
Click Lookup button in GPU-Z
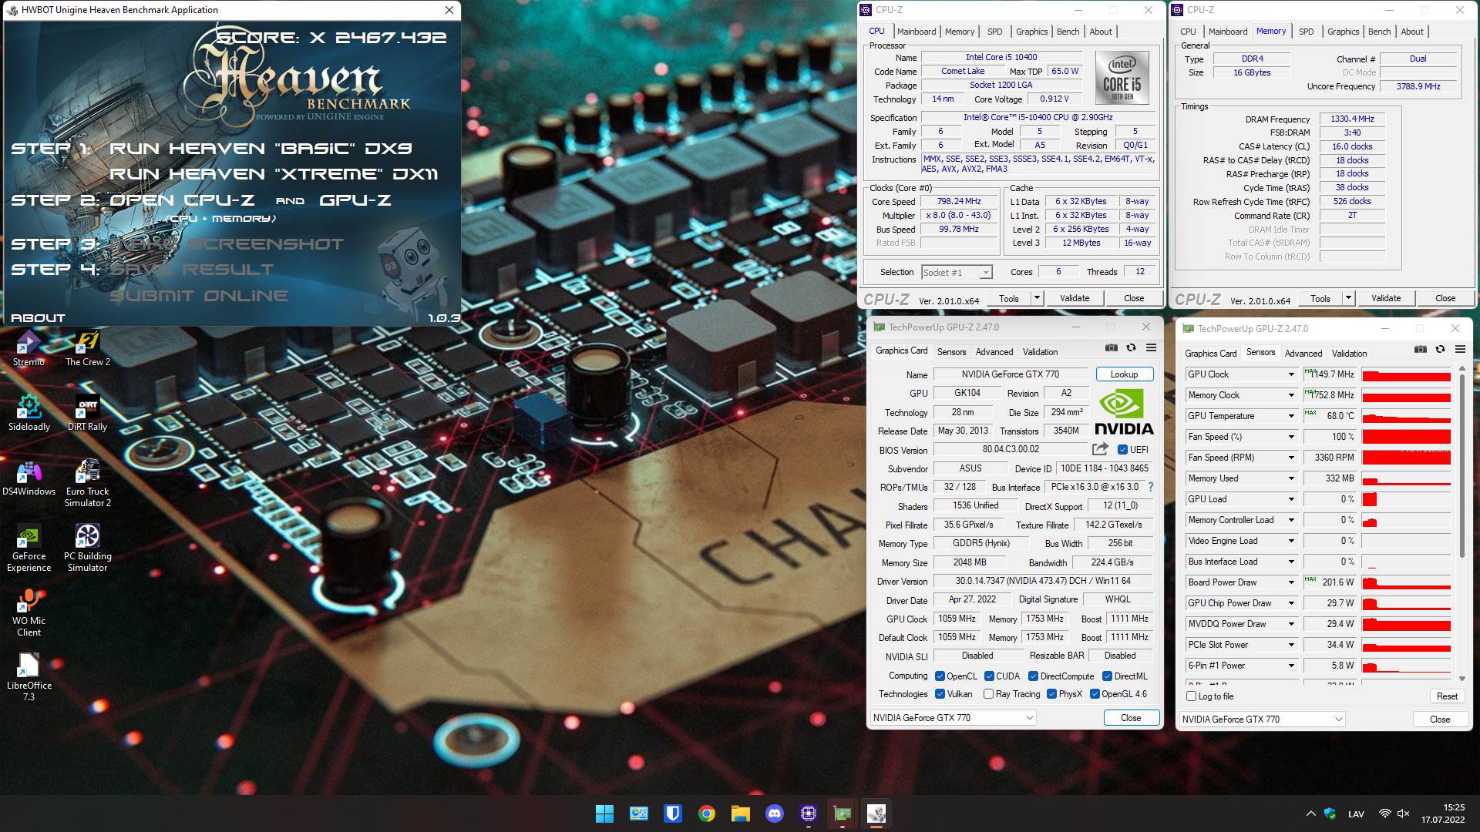[1124, 374]
